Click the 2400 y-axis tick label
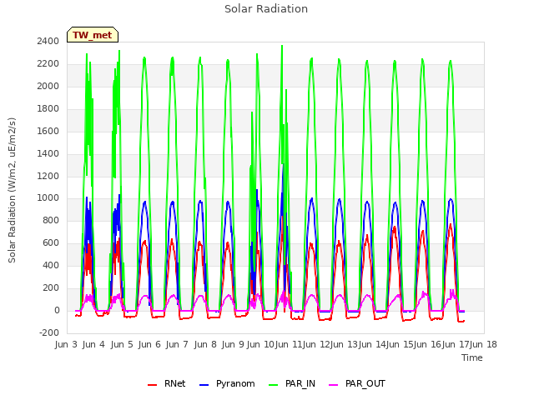The height and width of the screenshot is (400, 534). point(48,41)
